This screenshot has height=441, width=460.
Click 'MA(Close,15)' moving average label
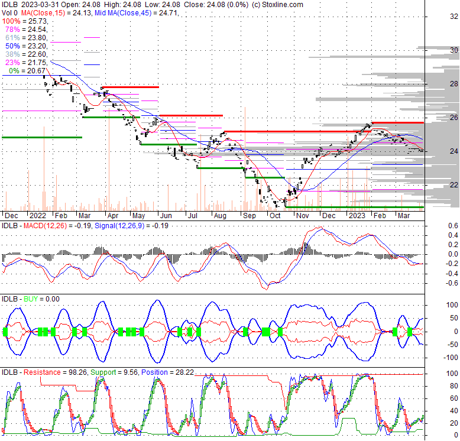point(43,13)
